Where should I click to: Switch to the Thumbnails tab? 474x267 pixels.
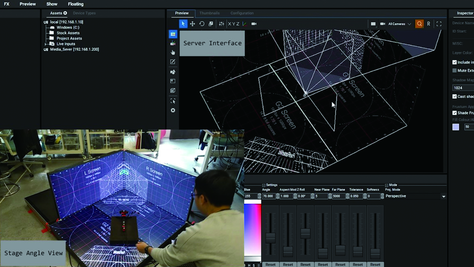[x=209, y=13]
